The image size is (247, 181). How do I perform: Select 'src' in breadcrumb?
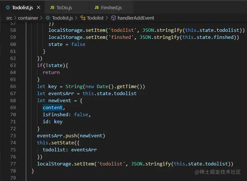pos(9,18)
